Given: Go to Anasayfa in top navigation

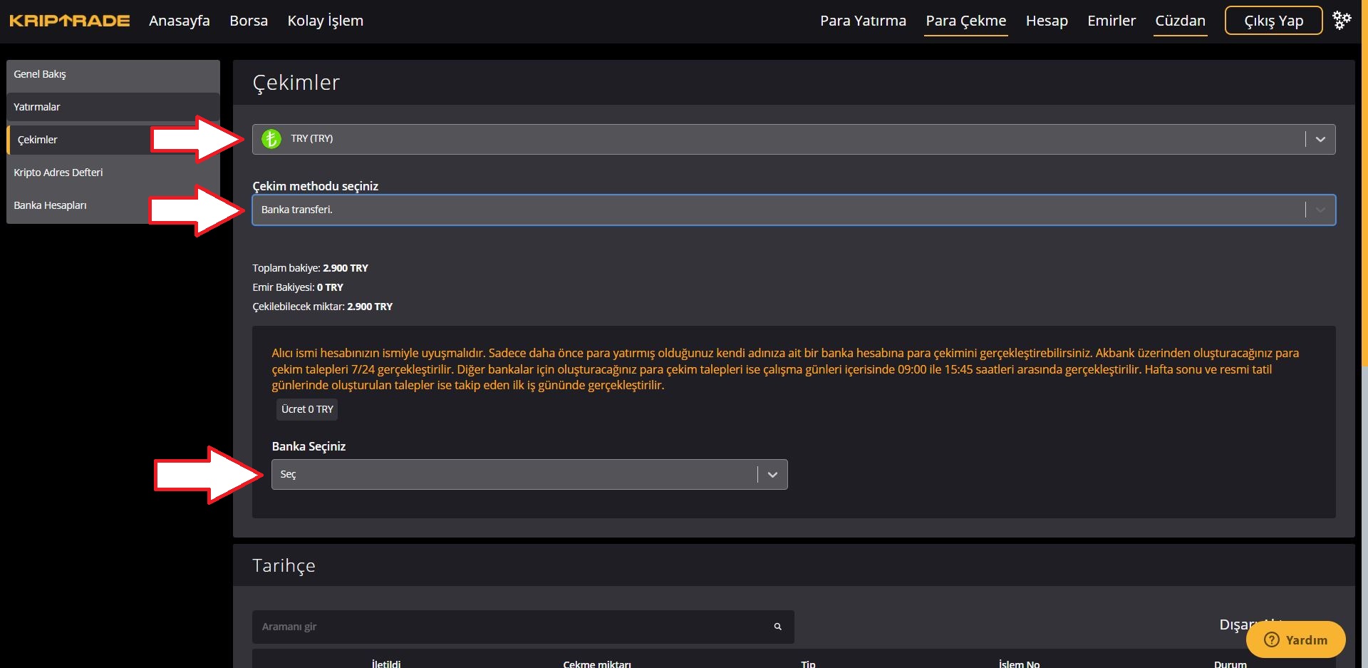Looking at the screenshot, I should [179, 21].
